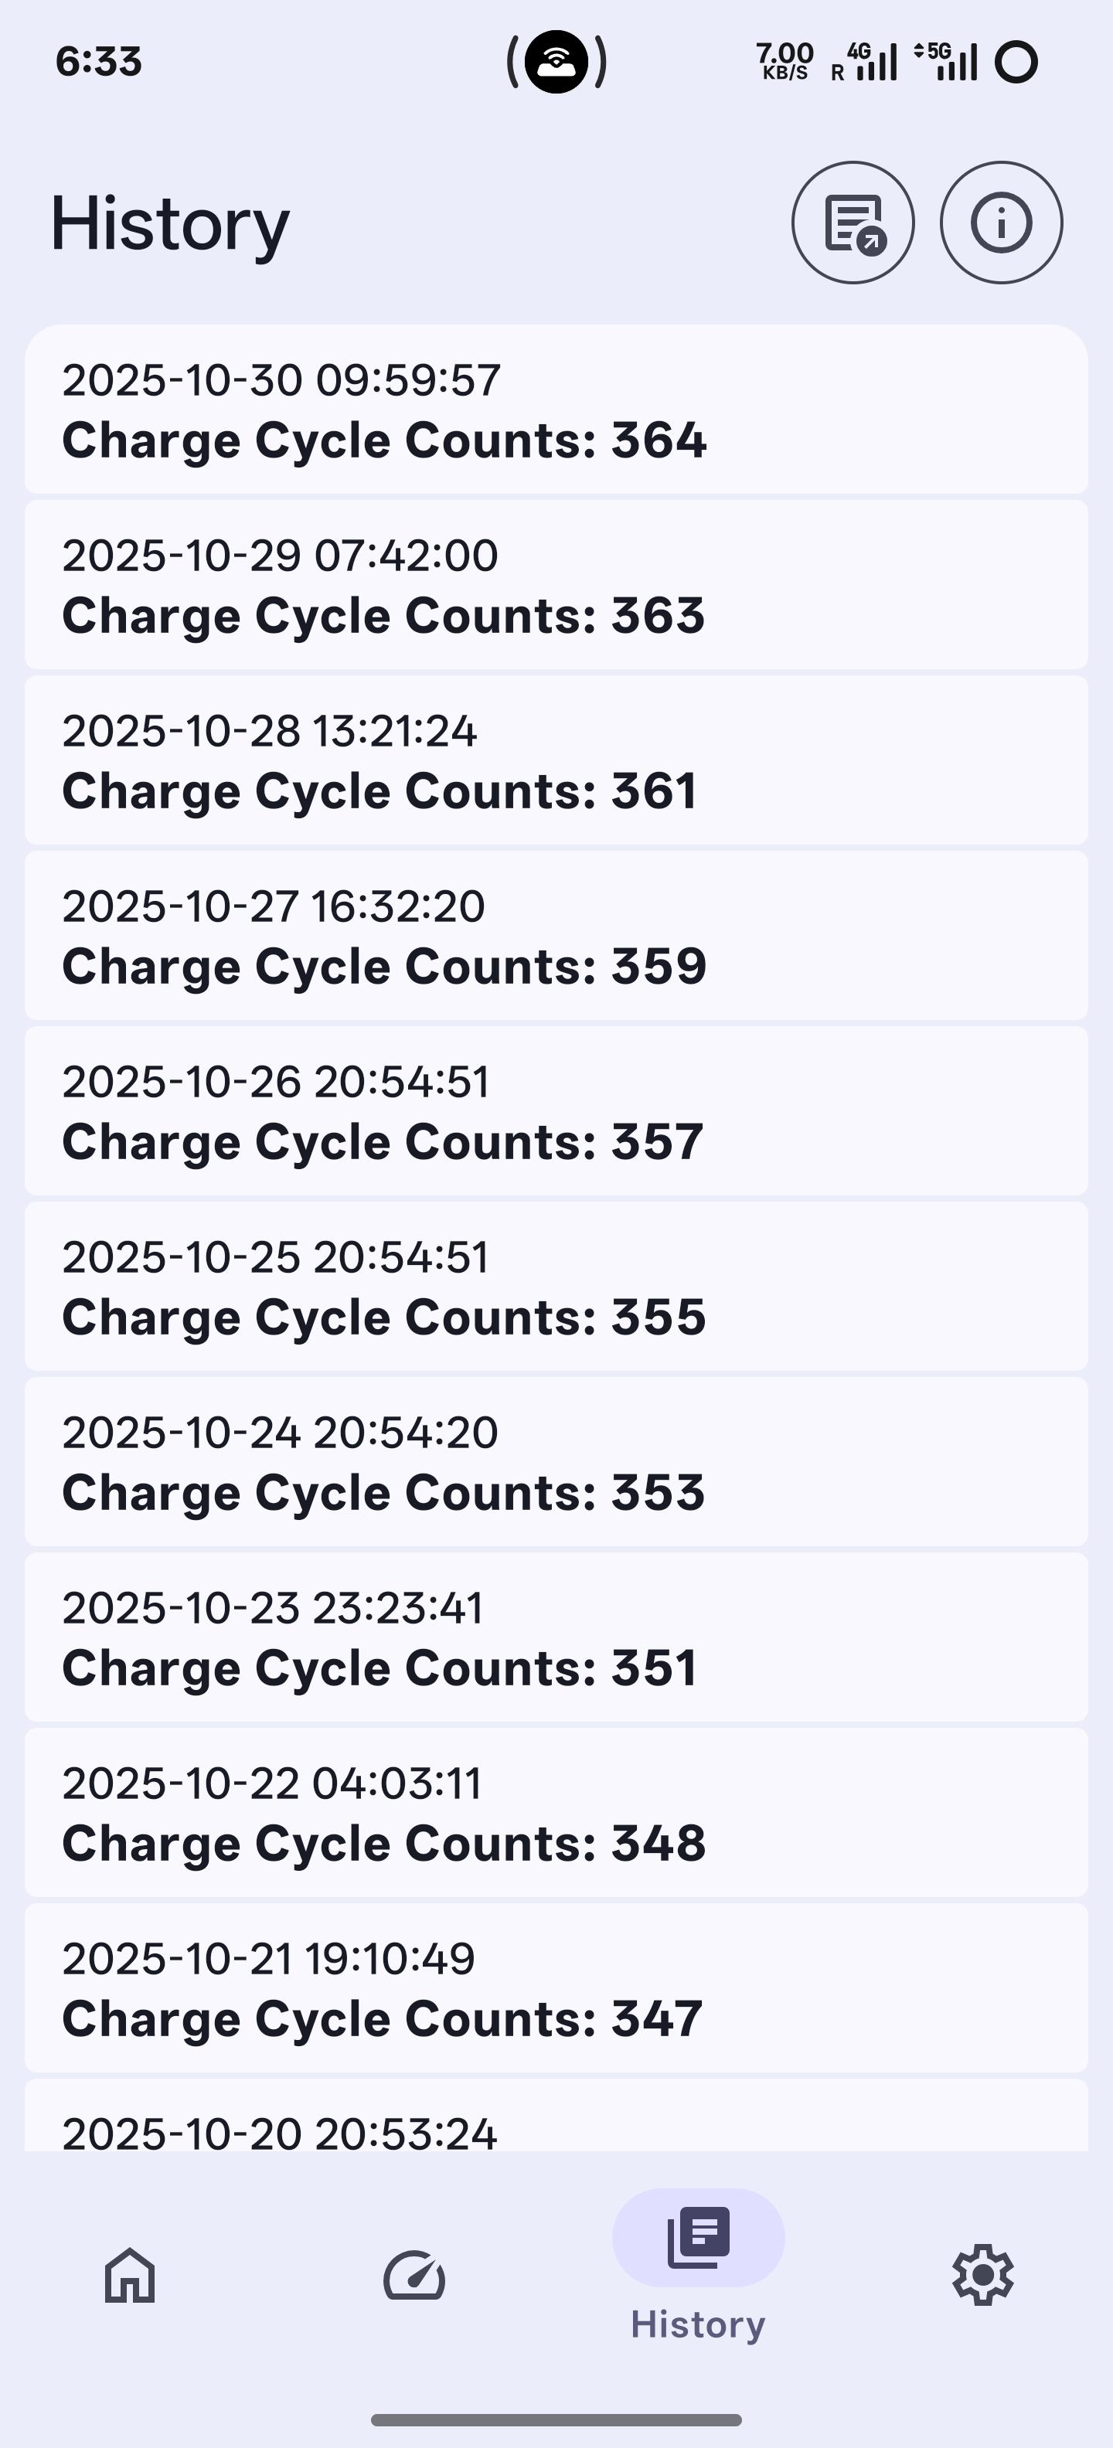Select the 2025-10-29 07:42:00 history entry
Screen dimensions: 1113x2448
(x=556, y=586)
